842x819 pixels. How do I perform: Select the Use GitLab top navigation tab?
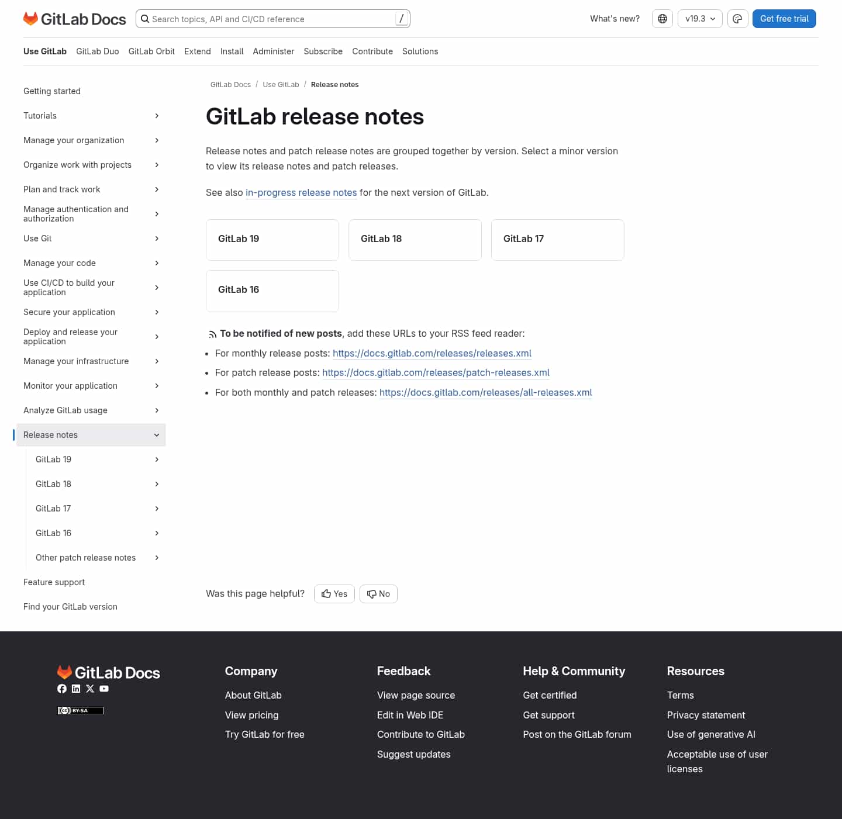45,51
